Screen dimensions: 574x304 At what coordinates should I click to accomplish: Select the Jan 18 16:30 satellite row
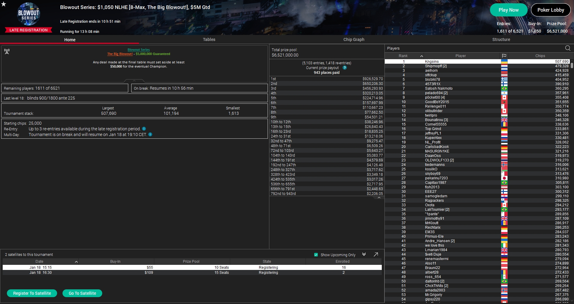(x=192, y=273)
